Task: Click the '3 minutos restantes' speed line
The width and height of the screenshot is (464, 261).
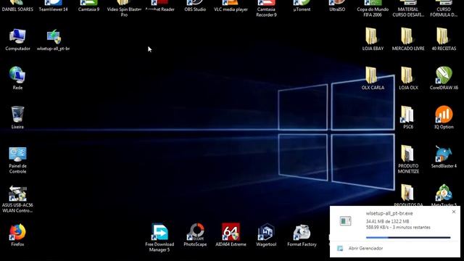Action: pos(398,227)
